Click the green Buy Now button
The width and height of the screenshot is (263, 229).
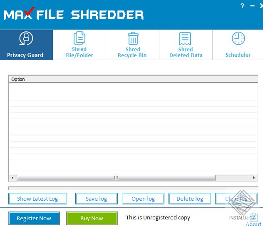pos(92,218)
